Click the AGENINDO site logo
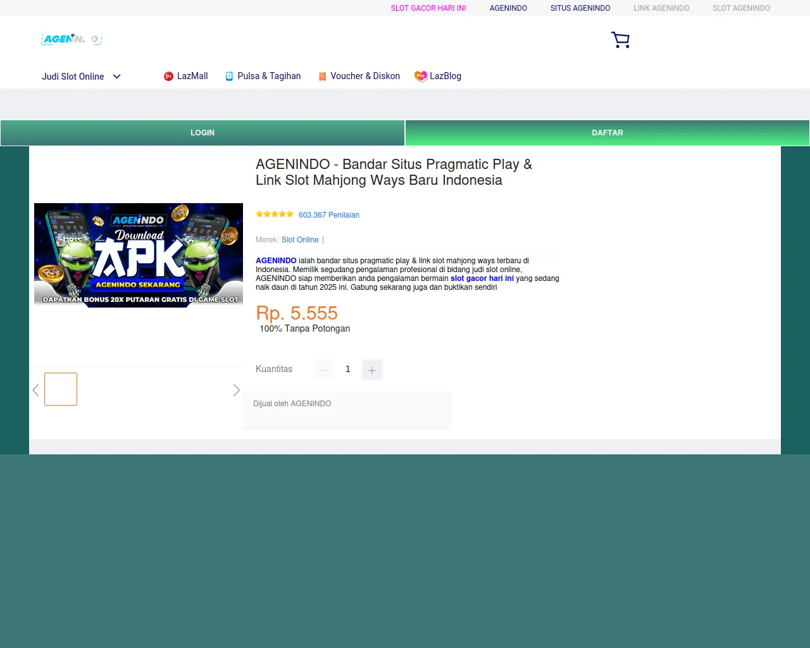This screenshot has height=648, width=810. 72,39
